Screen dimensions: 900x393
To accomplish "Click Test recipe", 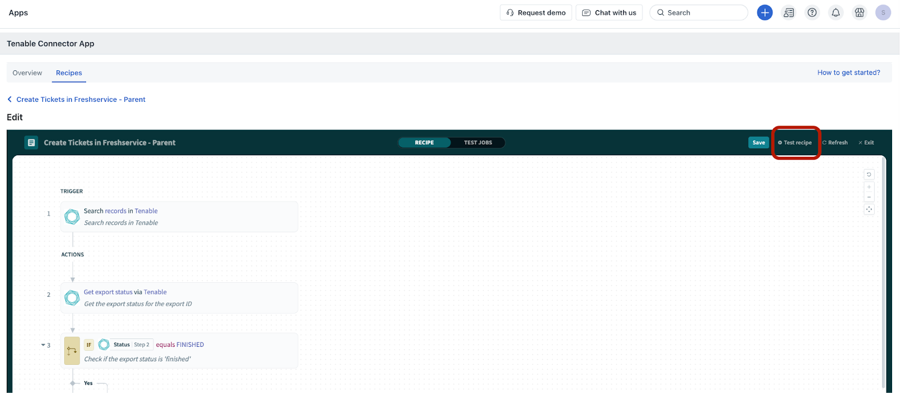I will tap(795, 143).
